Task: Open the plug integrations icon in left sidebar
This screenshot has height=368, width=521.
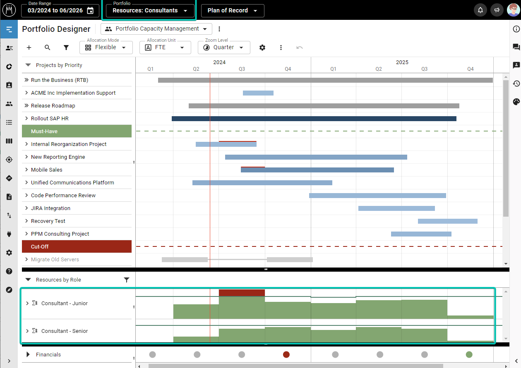Action: (x=9, y=234)
